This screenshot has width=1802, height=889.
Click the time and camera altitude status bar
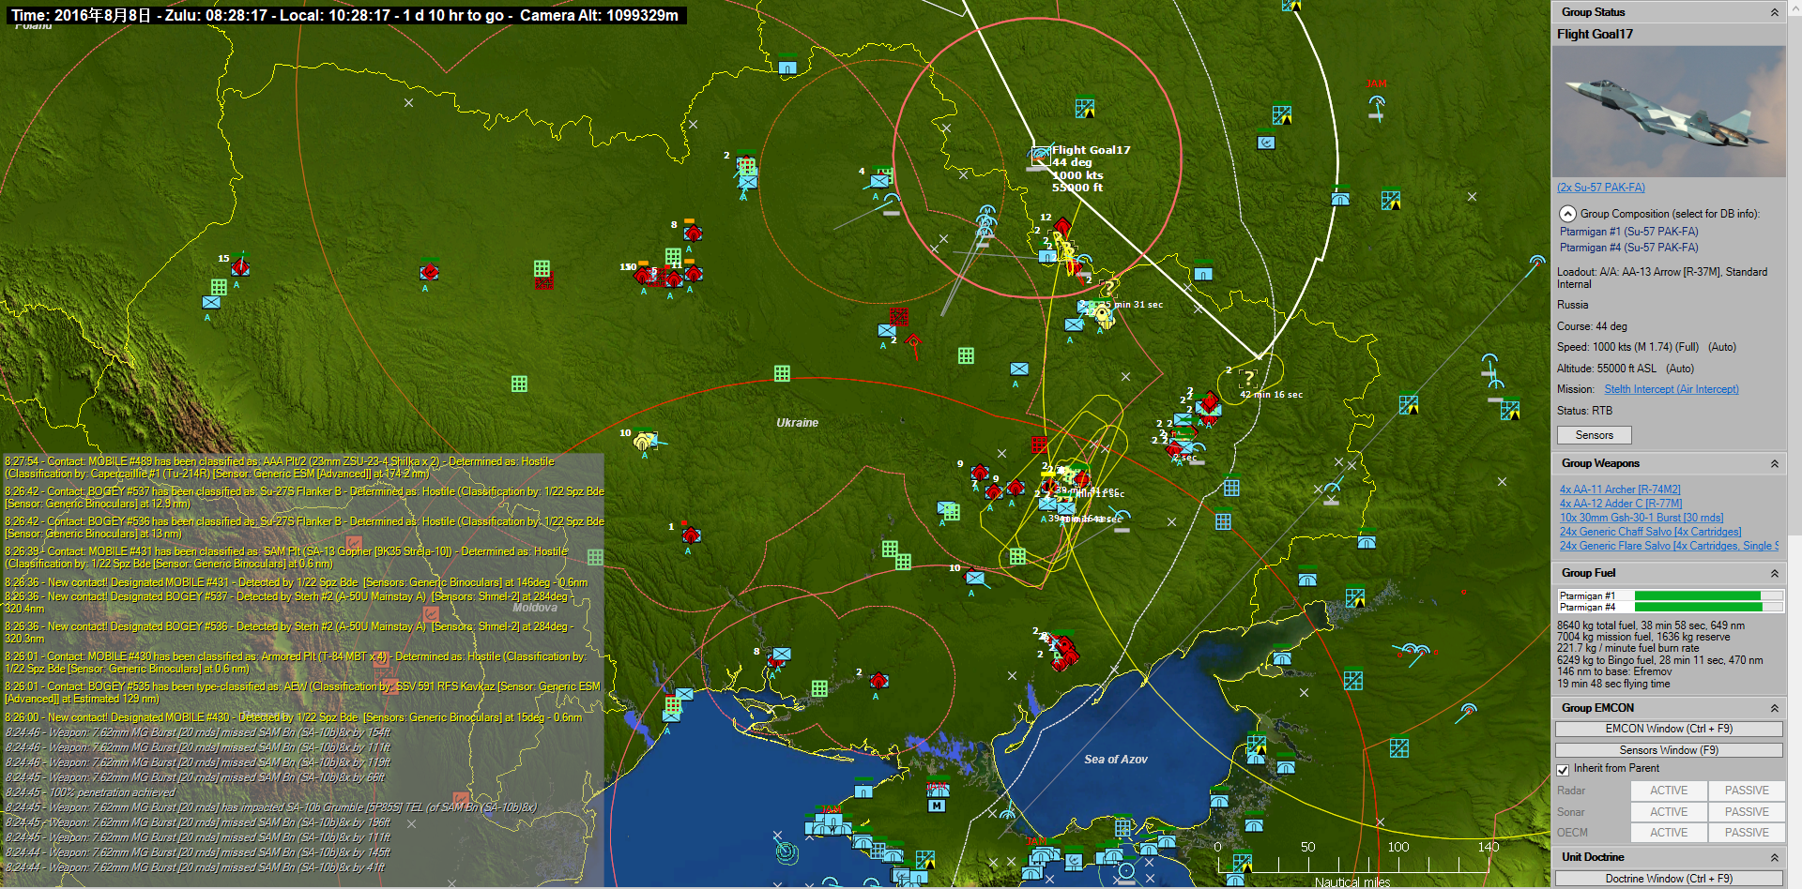pyautogui.click(x=345, y=16)
